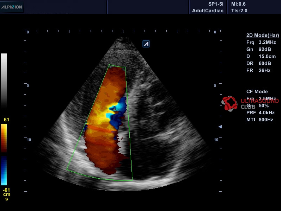The image size is (282, 211).
Task: Click the upper velocity limit 61
Action: 6,120
